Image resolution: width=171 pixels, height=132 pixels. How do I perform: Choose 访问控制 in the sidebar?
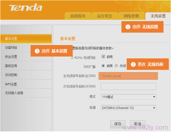coord(26,75)
